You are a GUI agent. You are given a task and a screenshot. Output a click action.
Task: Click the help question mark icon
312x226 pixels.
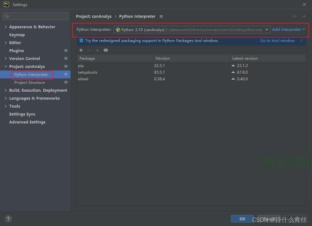[x=8, y=219]
